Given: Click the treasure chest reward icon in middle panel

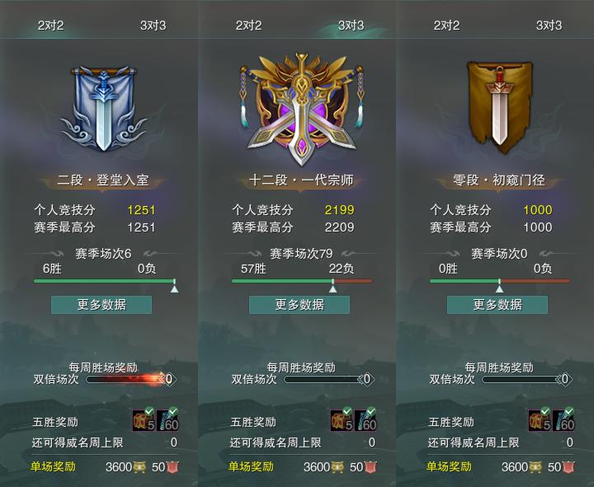Looking at the screenshot, I should [342, 420].
